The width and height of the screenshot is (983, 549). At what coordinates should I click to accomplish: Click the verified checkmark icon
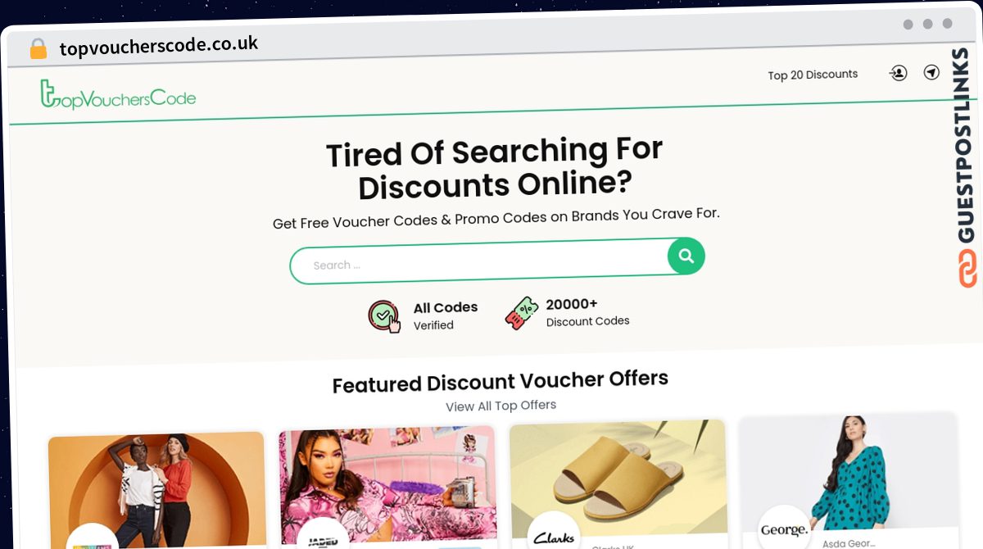[x=384, y=316]
